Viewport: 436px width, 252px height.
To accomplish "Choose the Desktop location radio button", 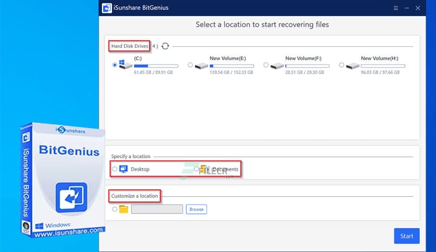I will (x=115, y=169).
